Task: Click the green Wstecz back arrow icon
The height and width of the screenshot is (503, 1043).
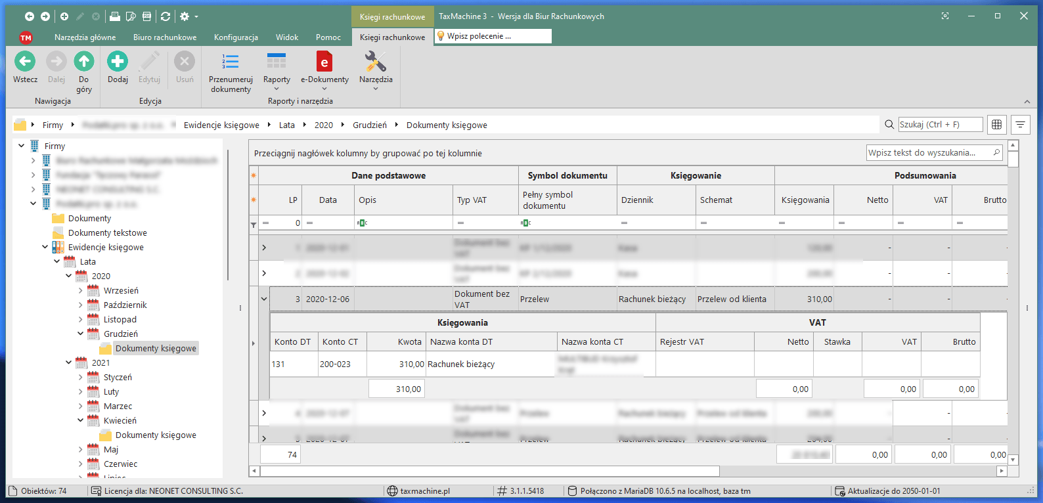Action: 25,62
